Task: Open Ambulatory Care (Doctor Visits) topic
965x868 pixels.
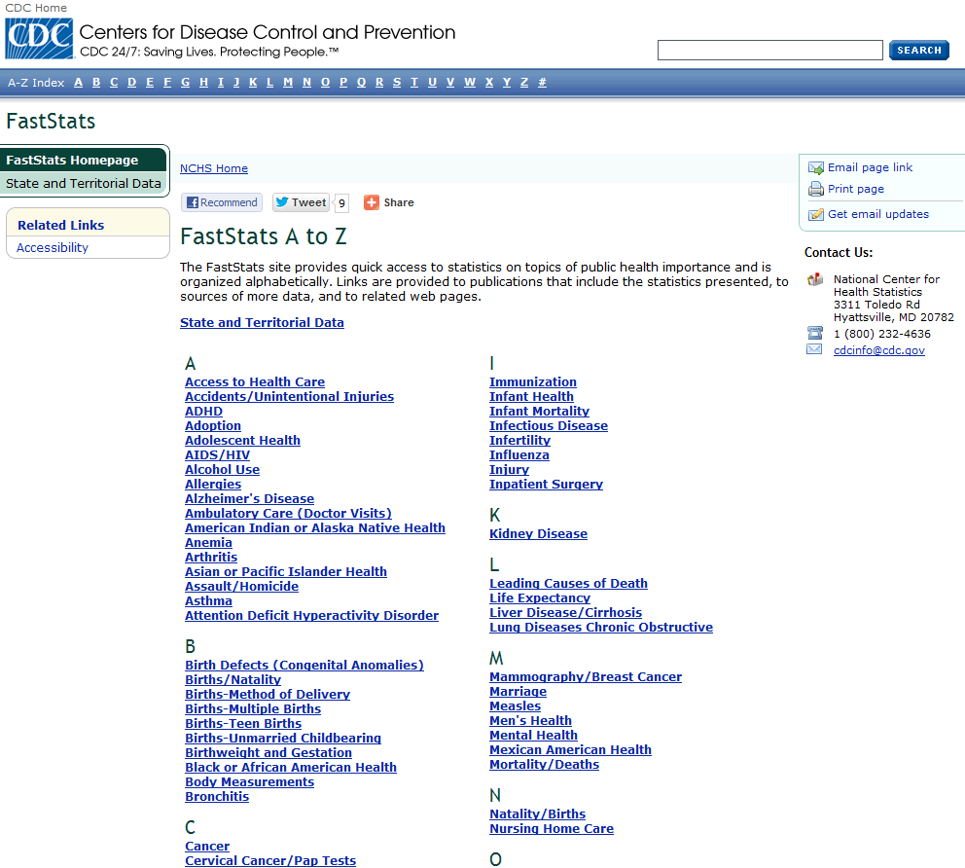Action: [x=288, y=514]
